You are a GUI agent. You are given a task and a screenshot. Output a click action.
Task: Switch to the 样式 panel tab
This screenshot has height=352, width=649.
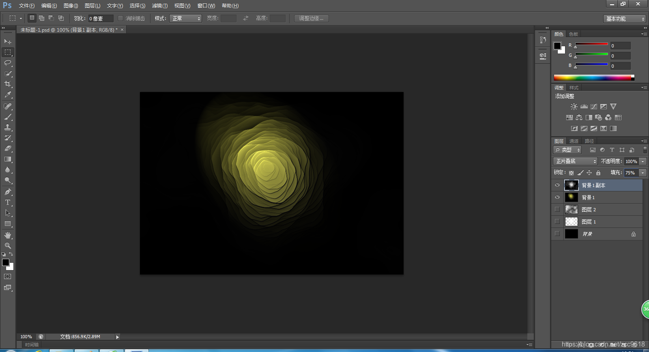click(x=574, y=88)
